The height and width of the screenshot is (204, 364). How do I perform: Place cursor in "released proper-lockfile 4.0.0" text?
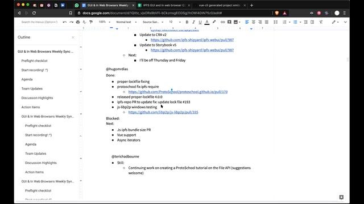[x=139, y=97]
